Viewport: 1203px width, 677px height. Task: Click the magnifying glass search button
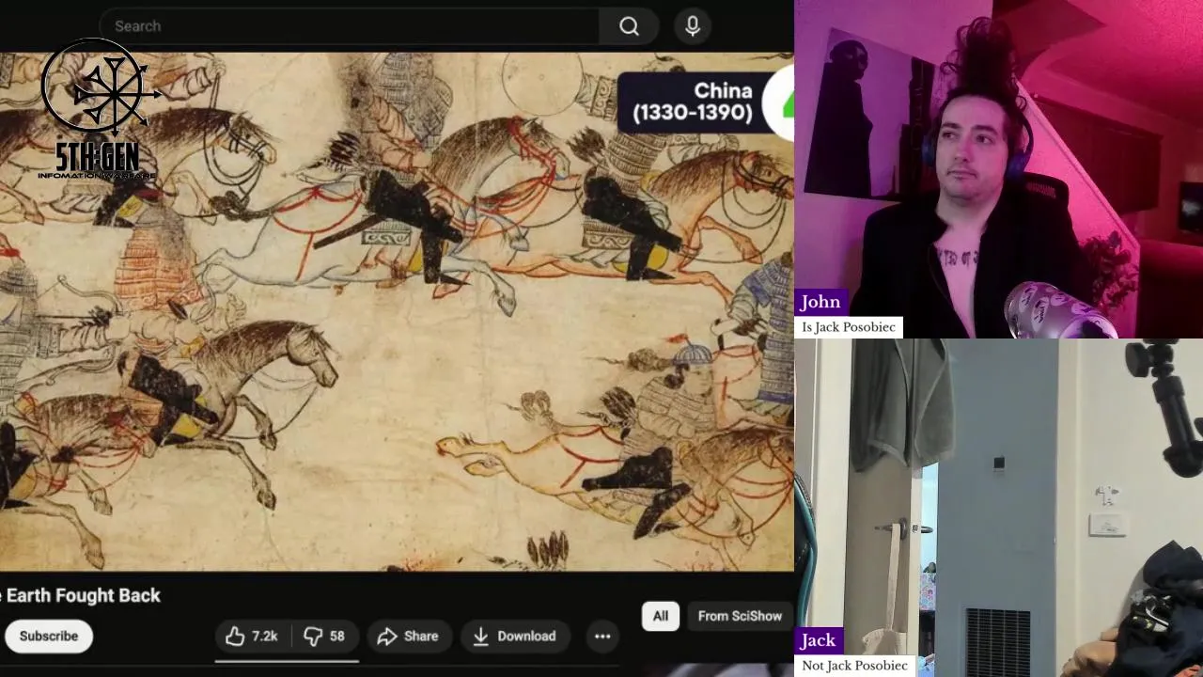click(629, 26)
